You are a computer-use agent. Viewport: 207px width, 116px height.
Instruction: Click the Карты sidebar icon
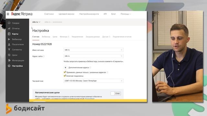pos(9,34)
